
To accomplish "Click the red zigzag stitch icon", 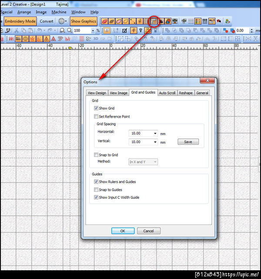I will coord(67,39).
